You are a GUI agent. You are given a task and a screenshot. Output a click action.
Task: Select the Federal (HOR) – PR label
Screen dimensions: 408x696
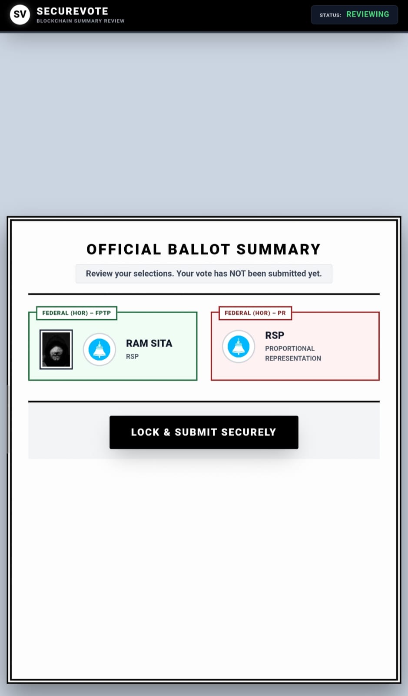[255, 313]
